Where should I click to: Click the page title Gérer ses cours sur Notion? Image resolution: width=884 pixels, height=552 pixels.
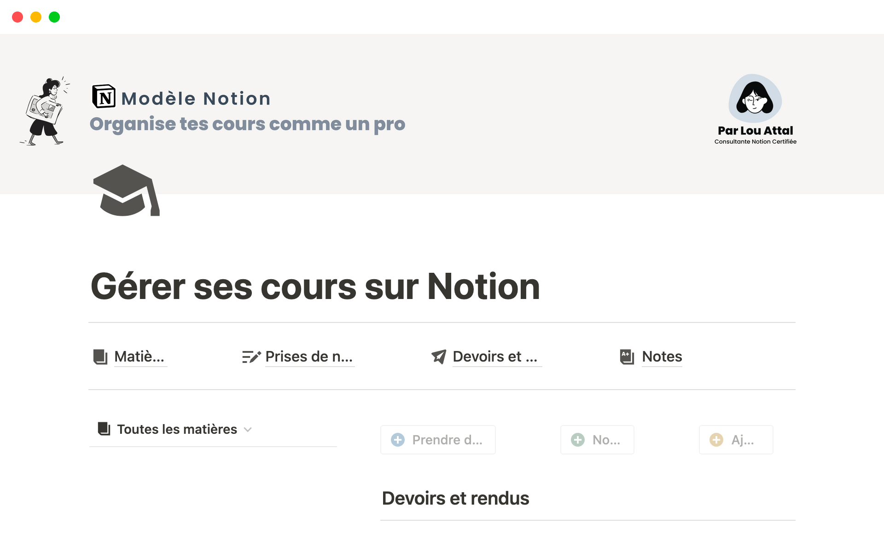coord(315,287)
